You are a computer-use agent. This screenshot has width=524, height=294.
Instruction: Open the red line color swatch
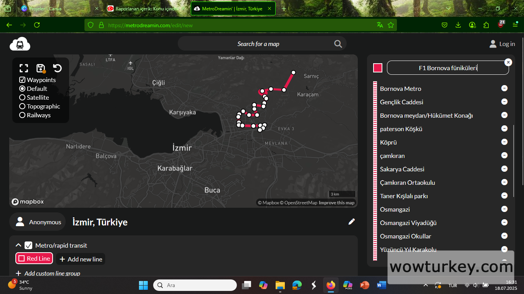click(378, 68)
